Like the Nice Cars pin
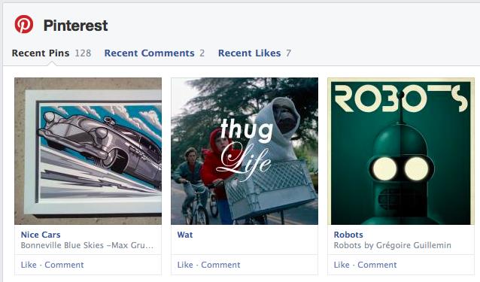The image size is (480, 282). [29, 265]
